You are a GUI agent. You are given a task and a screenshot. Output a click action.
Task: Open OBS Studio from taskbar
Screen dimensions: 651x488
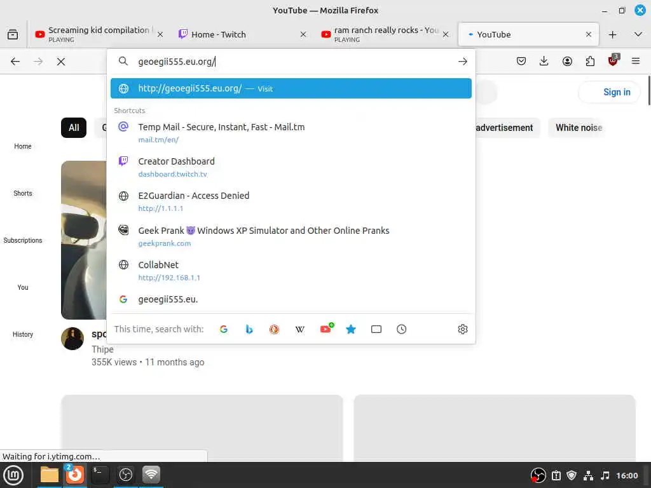(126, 475)
